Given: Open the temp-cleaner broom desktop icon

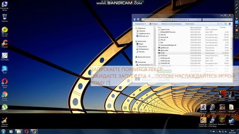Looking at the screenshot, I should pyautogui.click(x=4, y=122).
